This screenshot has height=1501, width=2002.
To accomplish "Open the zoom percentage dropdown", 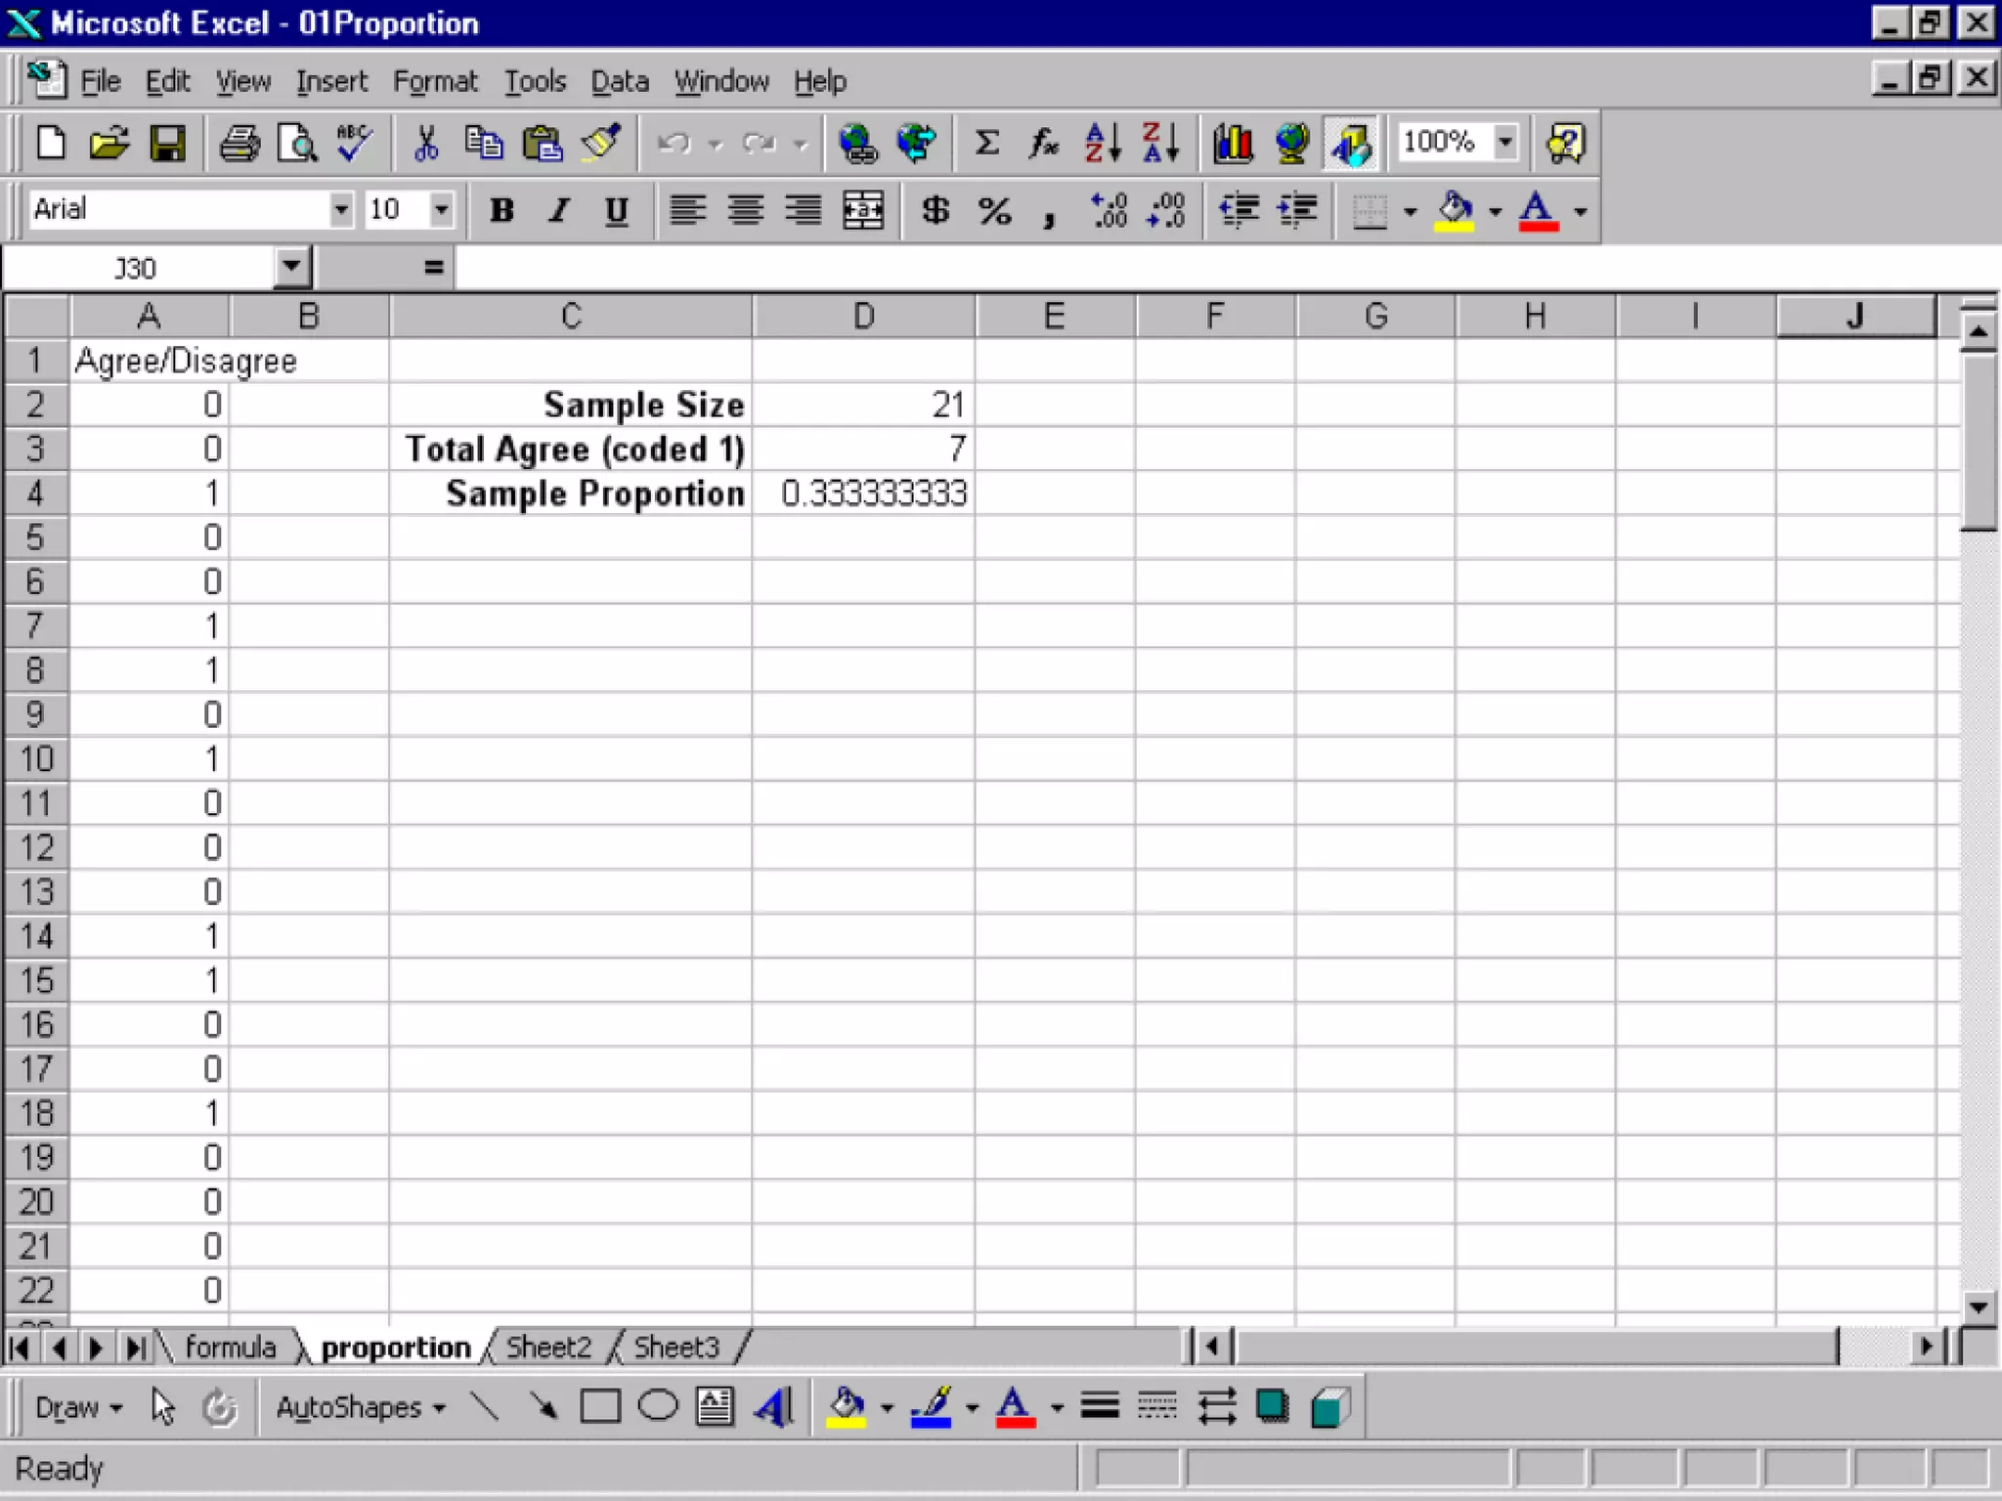I will pos(1505,142).
